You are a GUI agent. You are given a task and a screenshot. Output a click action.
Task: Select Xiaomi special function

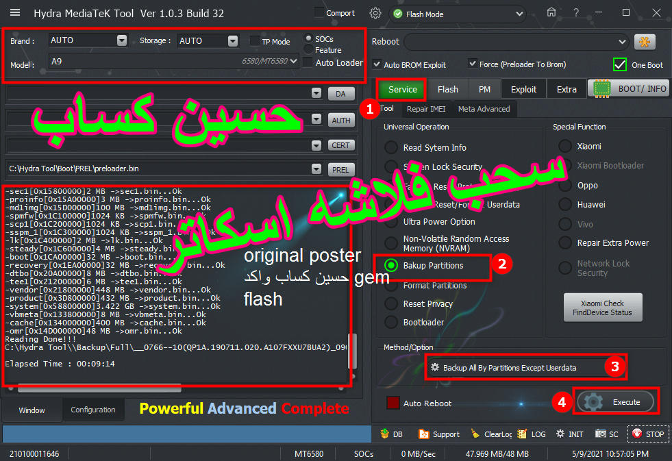(x=565, y=146)
